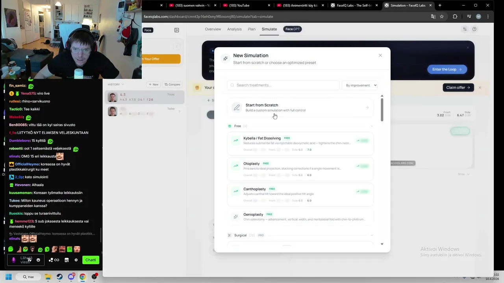Click the Hae taskbar search box
The width and height of the screenshot is (504, 283).
pyautogui.click(x=28, y=277)
